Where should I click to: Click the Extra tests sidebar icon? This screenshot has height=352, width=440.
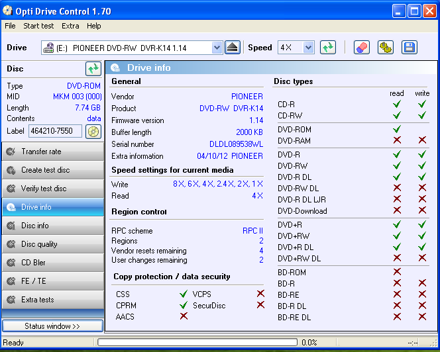click(11, 300)
